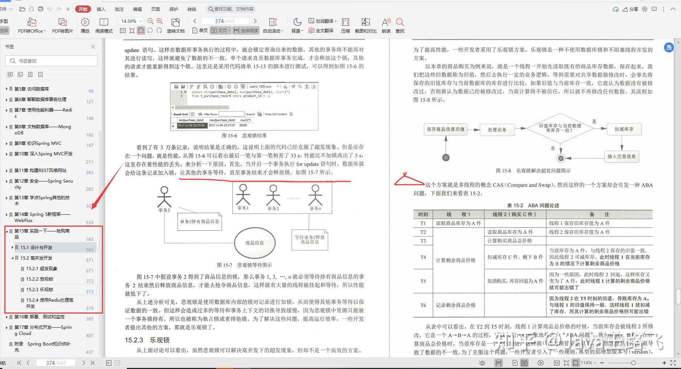The height and width of the screenshot is (369, 681).
Task: Jump to last page in status bar
Action: 92,363
